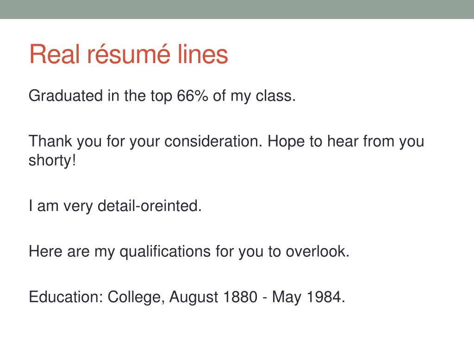
Task: Click the gray header bar at the top of the slide
Action: pos(237,9)
